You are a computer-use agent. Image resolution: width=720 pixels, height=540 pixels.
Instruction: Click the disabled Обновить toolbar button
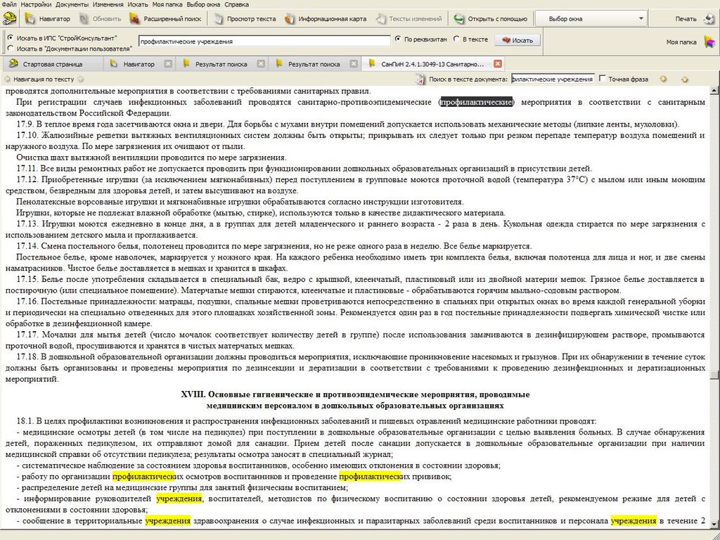(100, 19)
